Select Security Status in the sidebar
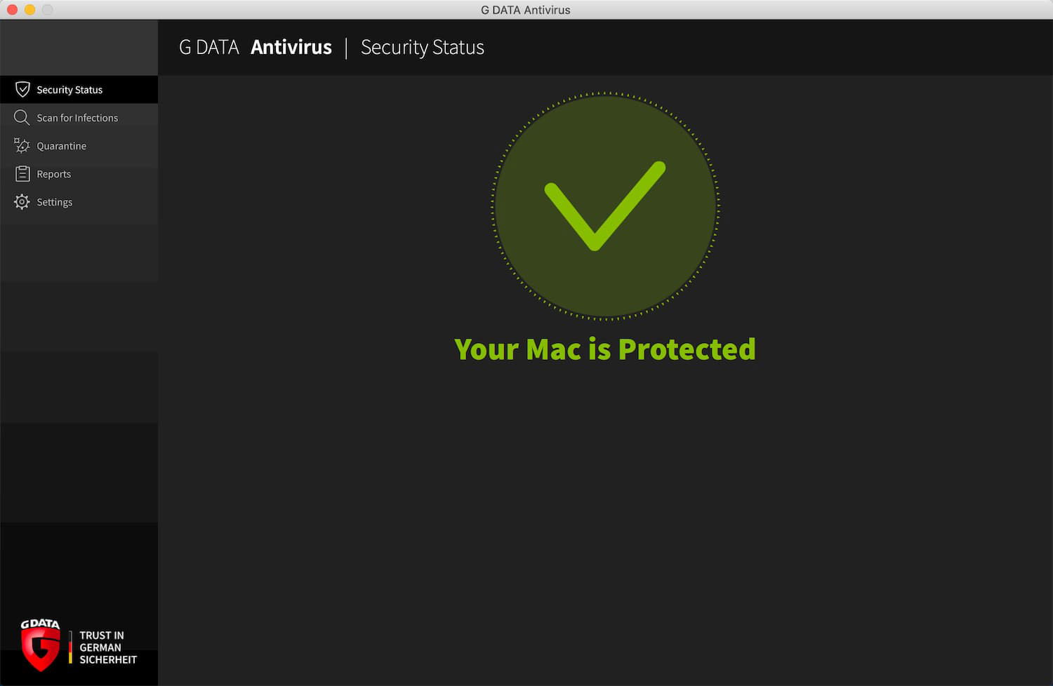1053x686 pixels. 69,89
